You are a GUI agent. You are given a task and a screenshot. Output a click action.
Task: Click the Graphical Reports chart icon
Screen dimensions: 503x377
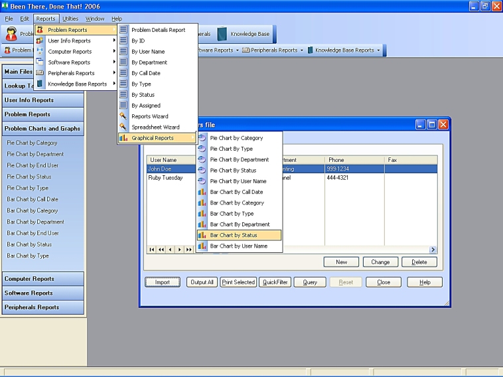123,138
